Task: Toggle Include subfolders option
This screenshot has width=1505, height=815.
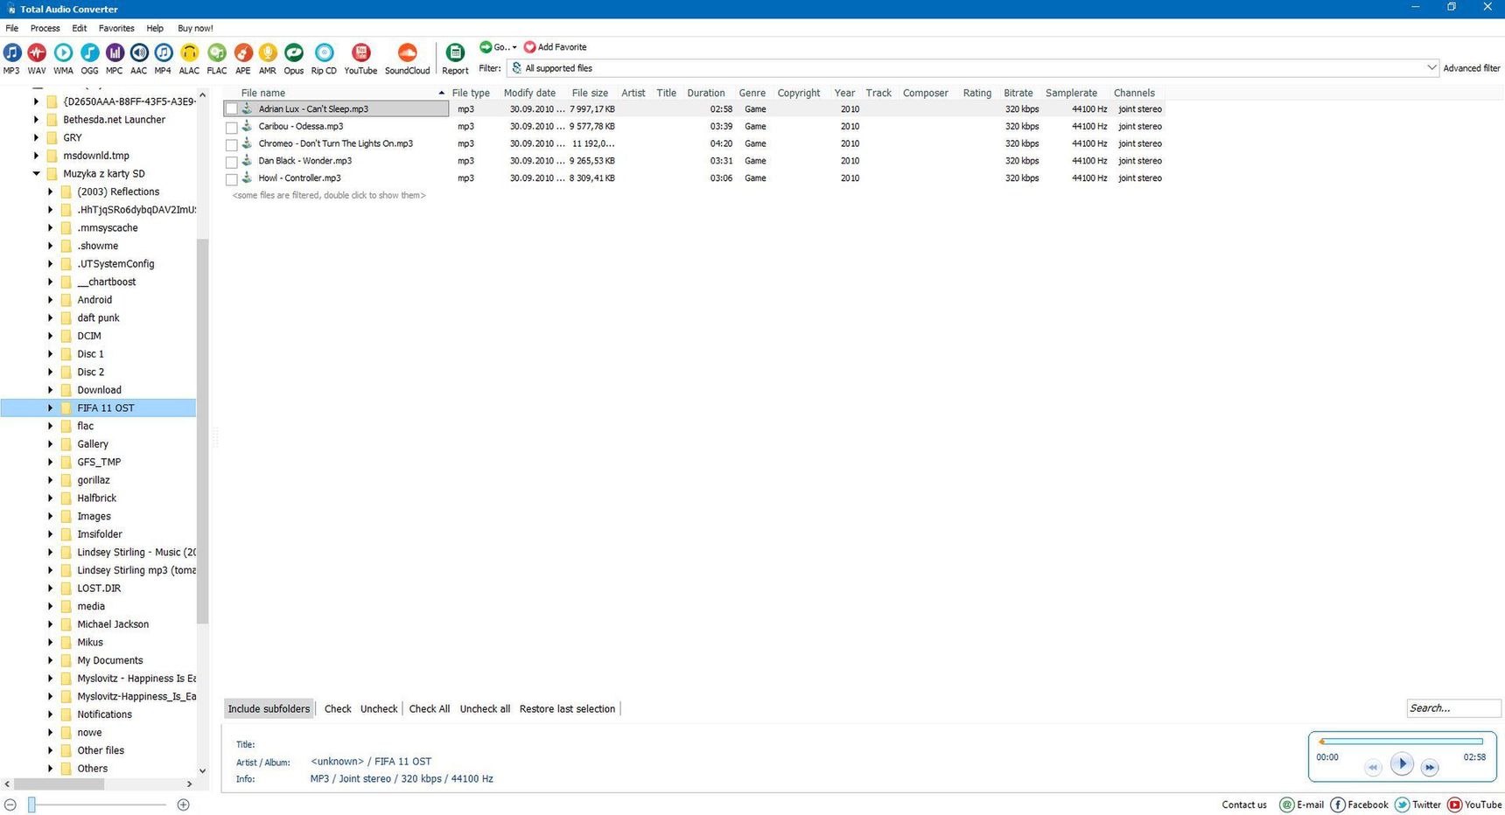Action: click(269, 709)
